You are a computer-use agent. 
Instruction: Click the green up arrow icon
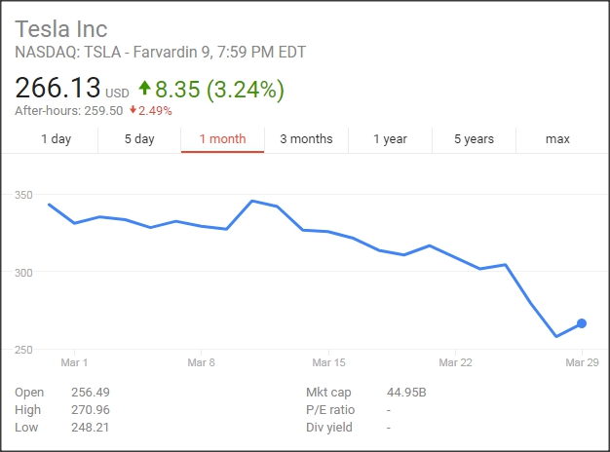[x=145, y=88]
